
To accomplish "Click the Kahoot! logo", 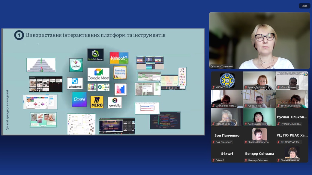I will pos(119,58).
